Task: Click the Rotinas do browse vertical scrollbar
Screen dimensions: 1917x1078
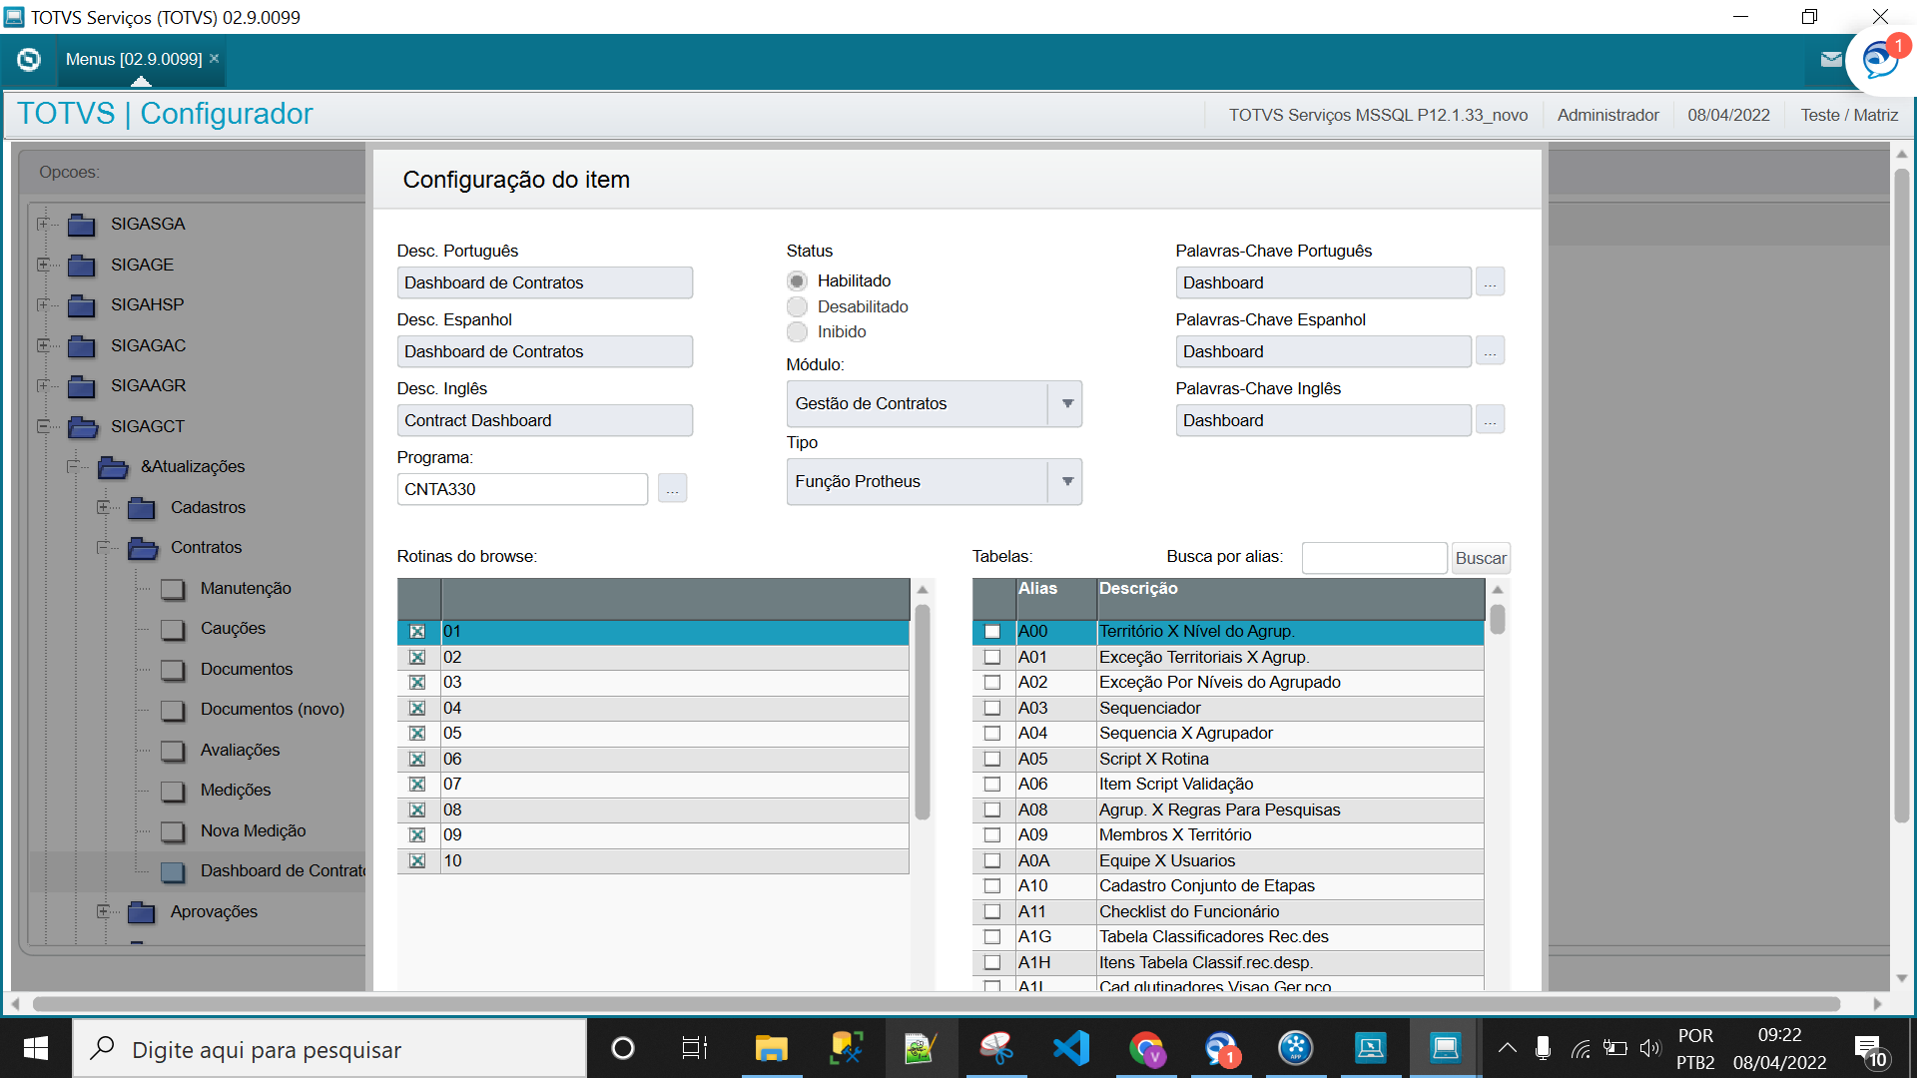Action: [923, 713]
